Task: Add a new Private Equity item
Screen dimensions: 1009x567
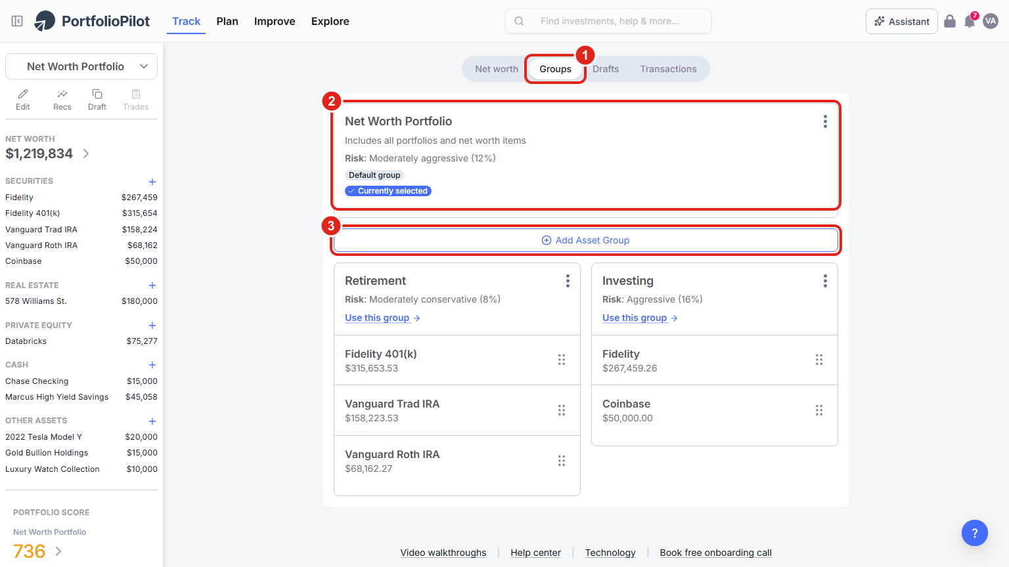Action: [x=152, y=325]
